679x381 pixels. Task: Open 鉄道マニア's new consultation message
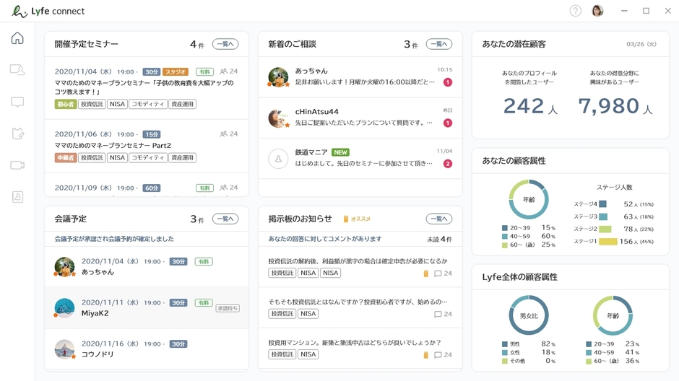360,158
